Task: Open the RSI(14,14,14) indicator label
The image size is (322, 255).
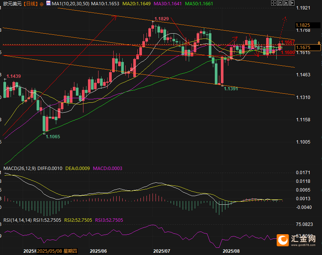Action: click(18, 220)
